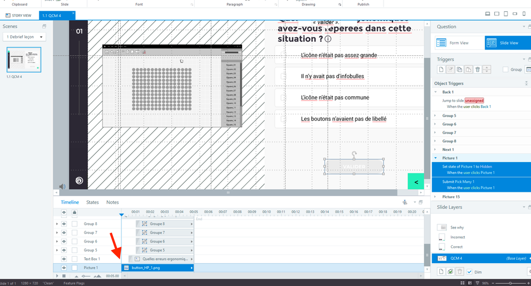
Task: Expand Next 1 in Object Triggers
Action: tap(436, 149)
